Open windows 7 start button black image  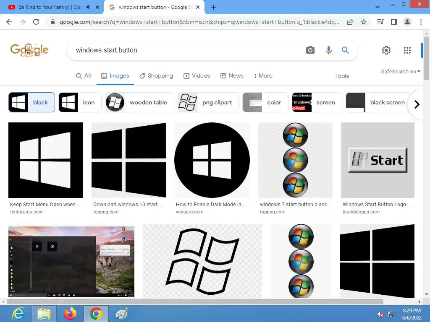[295, 160]
